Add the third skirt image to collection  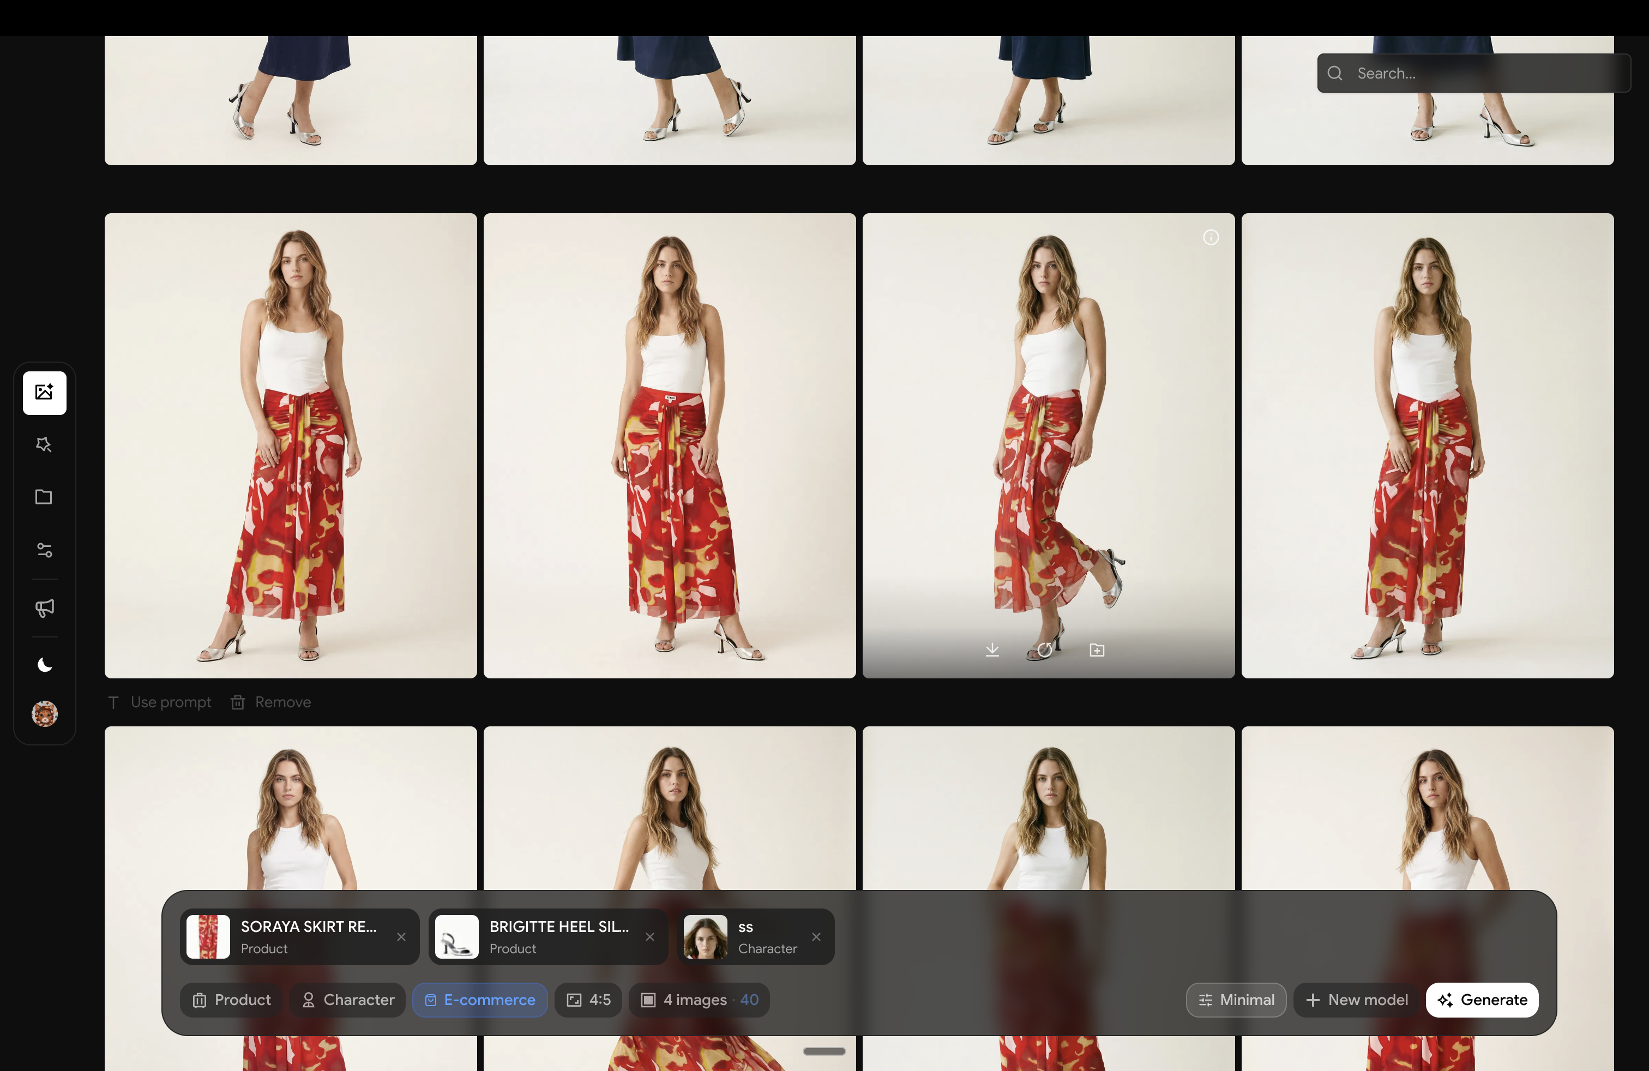pos(1097,650)
